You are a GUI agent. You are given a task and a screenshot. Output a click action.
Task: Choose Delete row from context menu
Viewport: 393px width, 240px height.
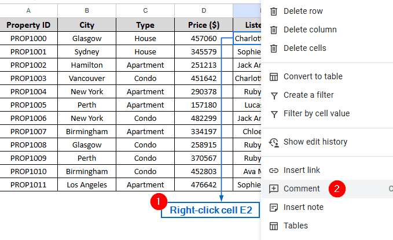click(327, 11)
